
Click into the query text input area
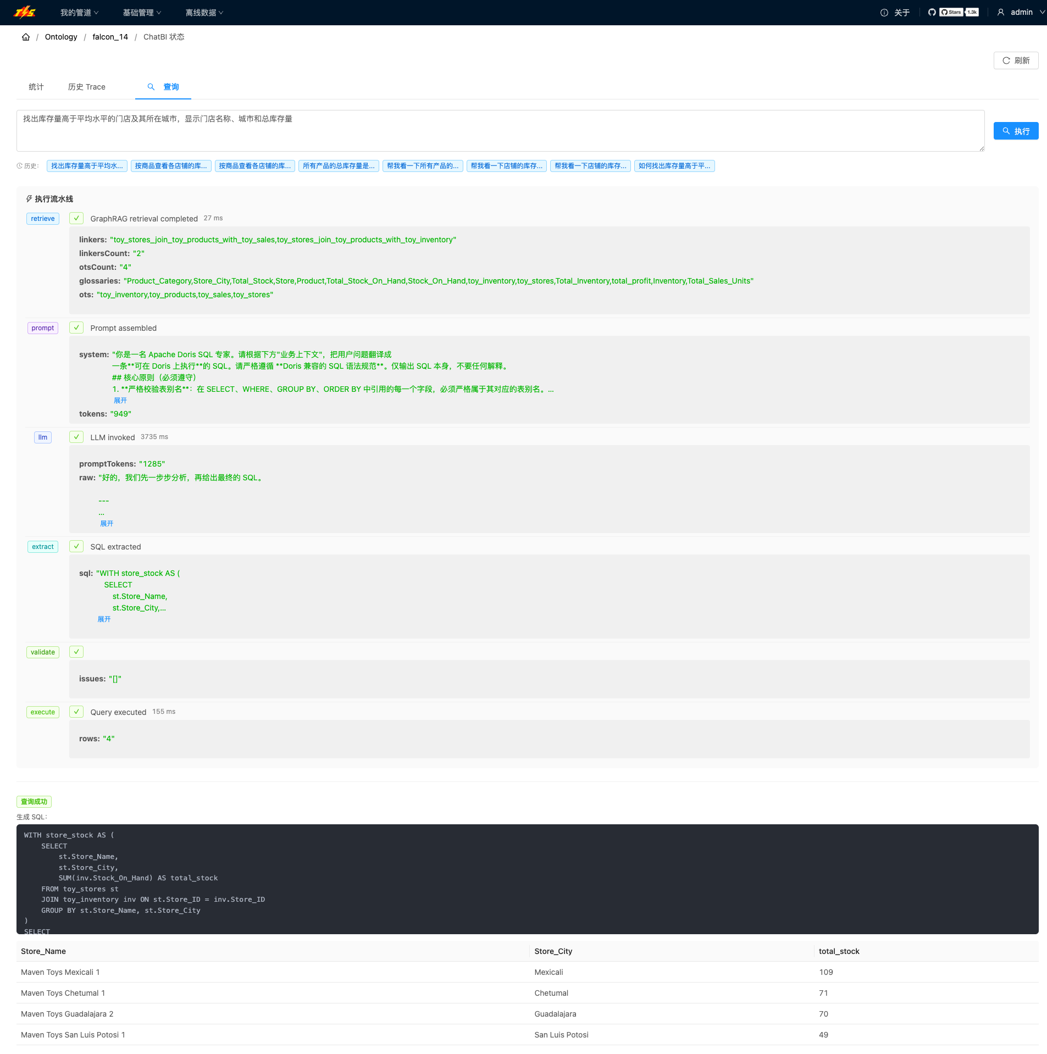(x=500, y=131)
